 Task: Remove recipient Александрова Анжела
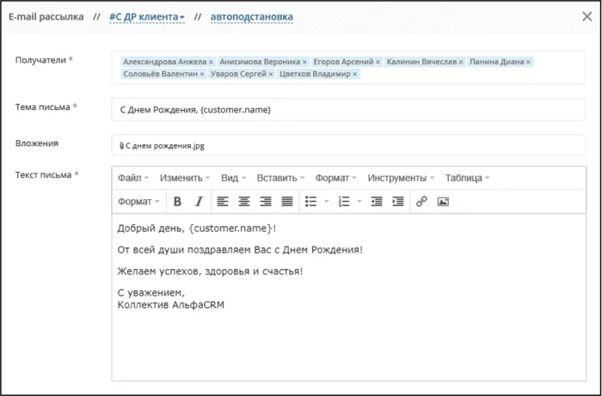click(x=211, y=62)
